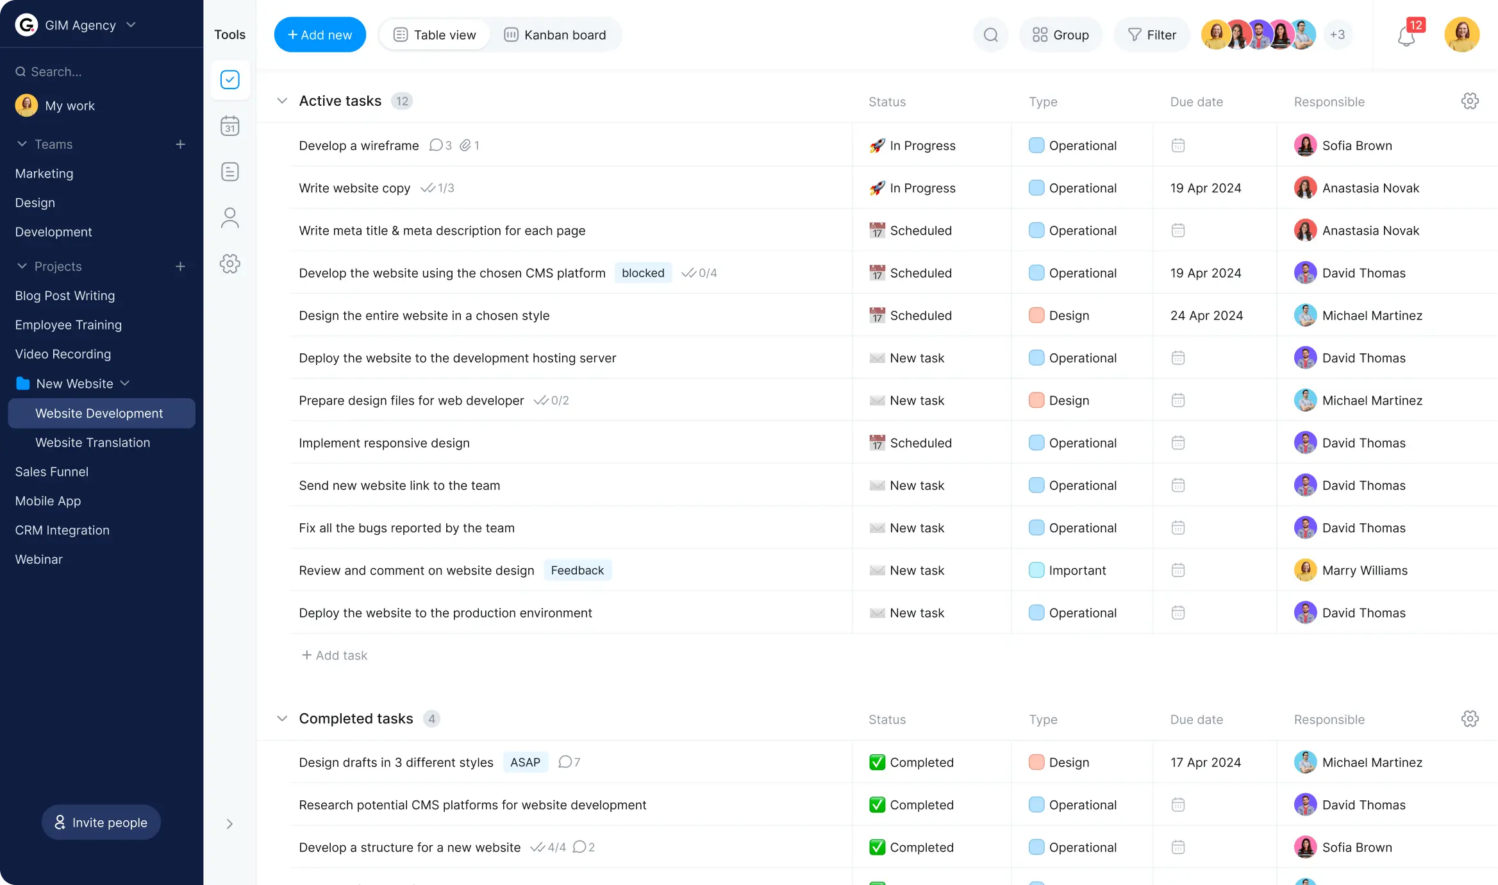Click the Design color swatch on Prepare design files
1498x885 pixels.
1036,401
